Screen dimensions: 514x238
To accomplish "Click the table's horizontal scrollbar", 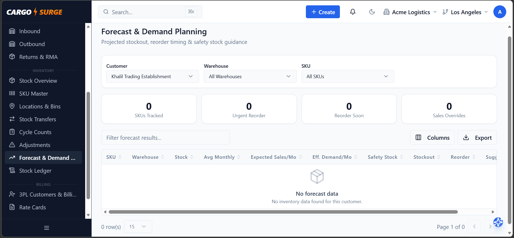I will pyautogui.click(x=283, y=212).
